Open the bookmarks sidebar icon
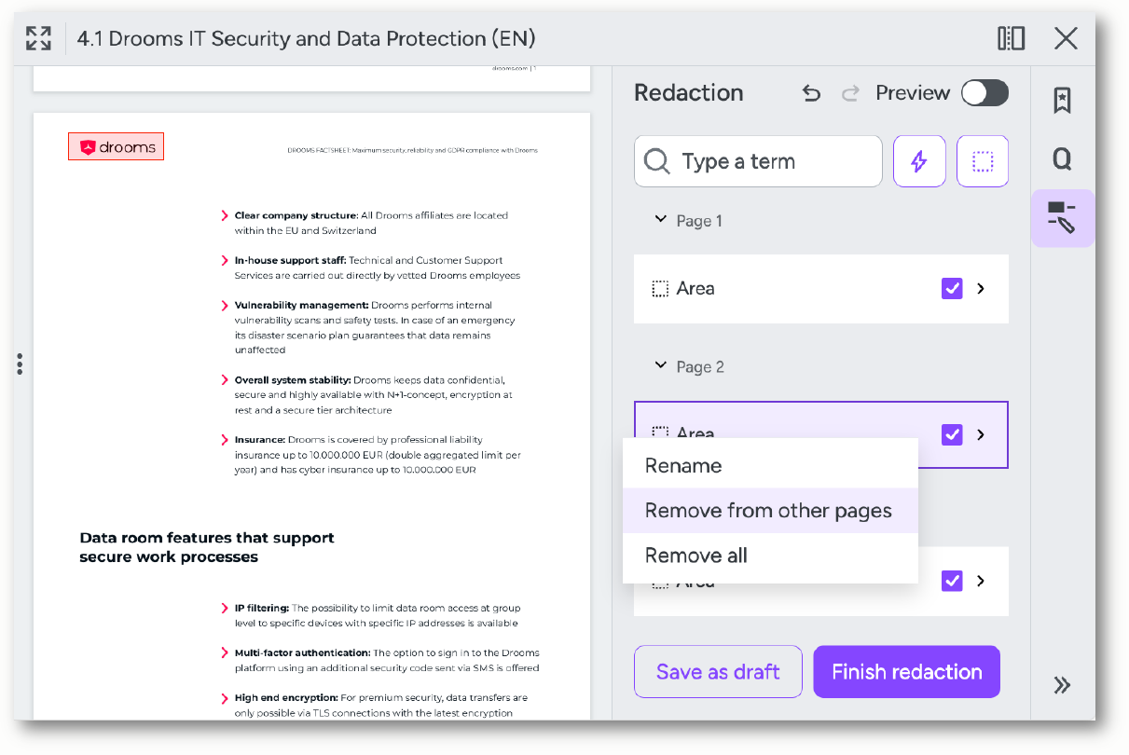Viewport: 1129px width, 755px height. pos(1062,100)
